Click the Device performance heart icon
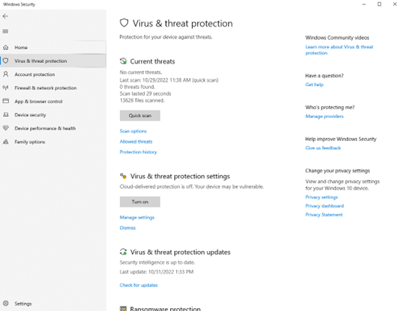The width and height of the screenshot is (400, 311). coord(6,128)
